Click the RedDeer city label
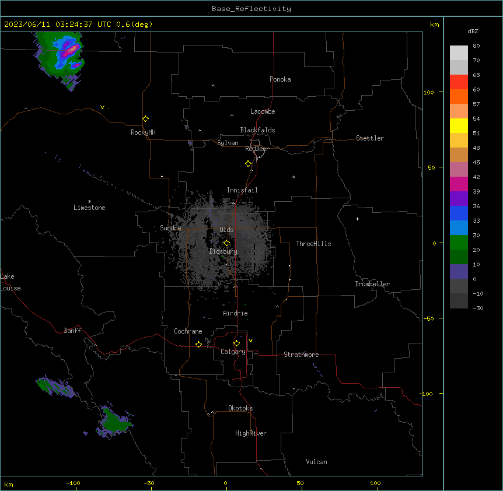Image resolution: width=503 pixels, height=491 pixels. pyautogui.click(x=257, y=149)
